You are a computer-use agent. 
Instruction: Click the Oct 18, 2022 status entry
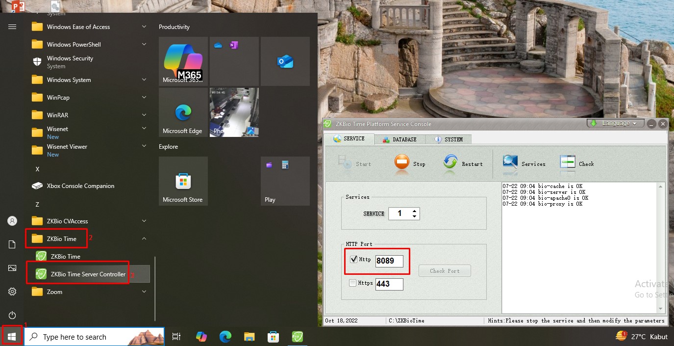[x=341, y=320]
